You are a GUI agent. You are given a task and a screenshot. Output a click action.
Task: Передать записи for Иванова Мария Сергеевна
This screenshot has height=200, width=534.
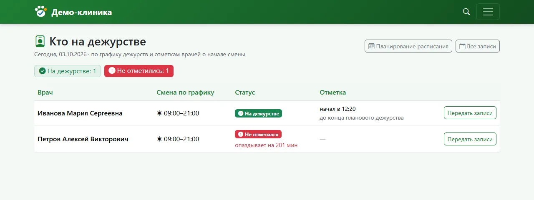pos(470,113)
